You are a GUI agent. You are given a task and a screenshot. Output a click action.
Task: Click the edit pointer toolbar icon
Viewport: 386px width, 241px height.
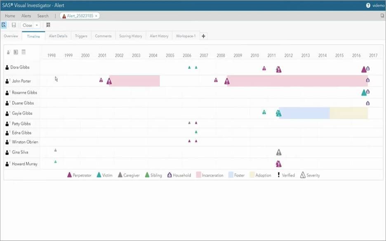[4, 25]
